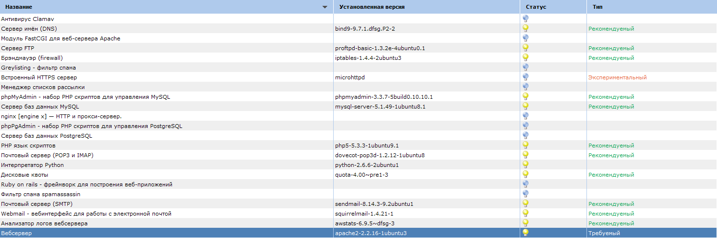Click status bulb for Сервер FTP
This screenshot has width=717, height=238.
pos(526,48)
